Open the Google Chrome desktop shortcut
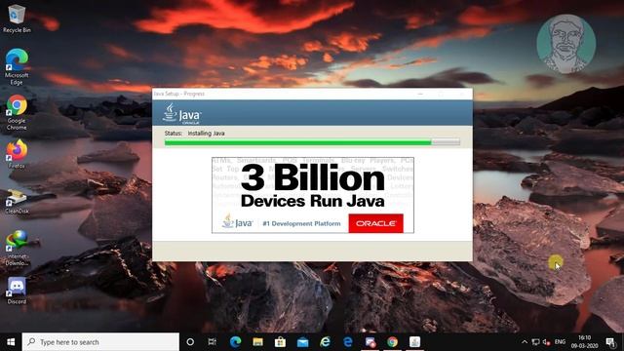 17,112
